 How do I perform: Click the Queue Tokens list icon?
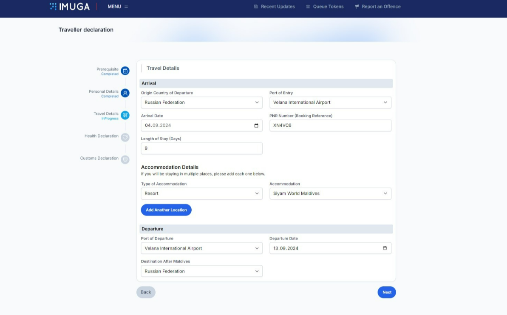[x=308, y=6]
